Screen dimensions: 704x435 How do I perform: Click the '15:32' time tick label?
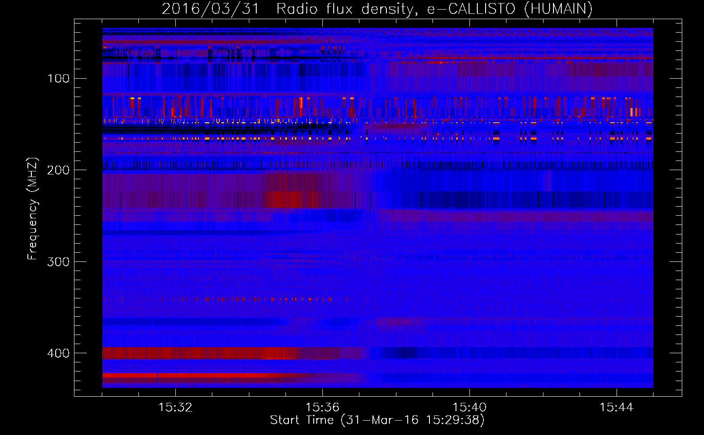click(x=175, y=408)
